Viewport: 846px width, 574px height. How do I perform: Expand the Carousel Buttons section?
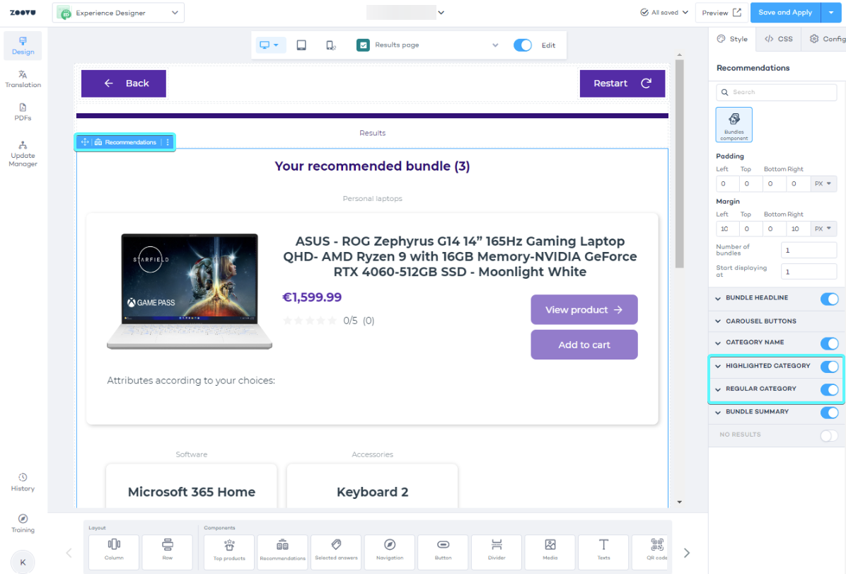point(760,321)
